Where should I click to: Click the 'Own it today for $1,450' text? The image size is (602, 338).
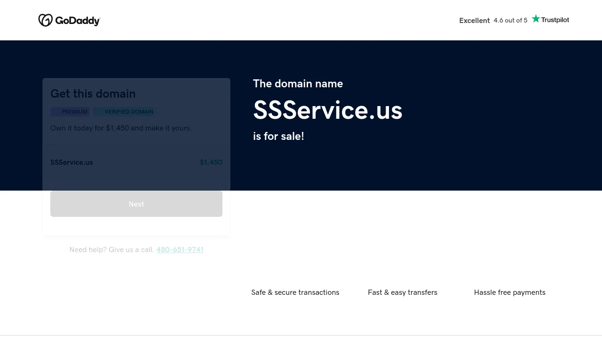[121, 128]
